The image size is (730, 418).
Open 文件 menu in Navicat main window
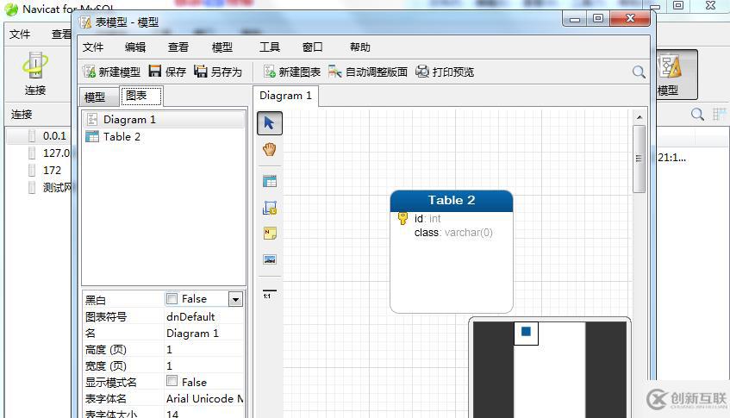[20, 34]
